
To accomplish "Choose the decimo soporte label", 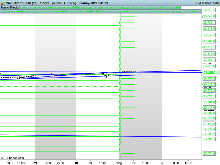I will [x=55, y=11].
